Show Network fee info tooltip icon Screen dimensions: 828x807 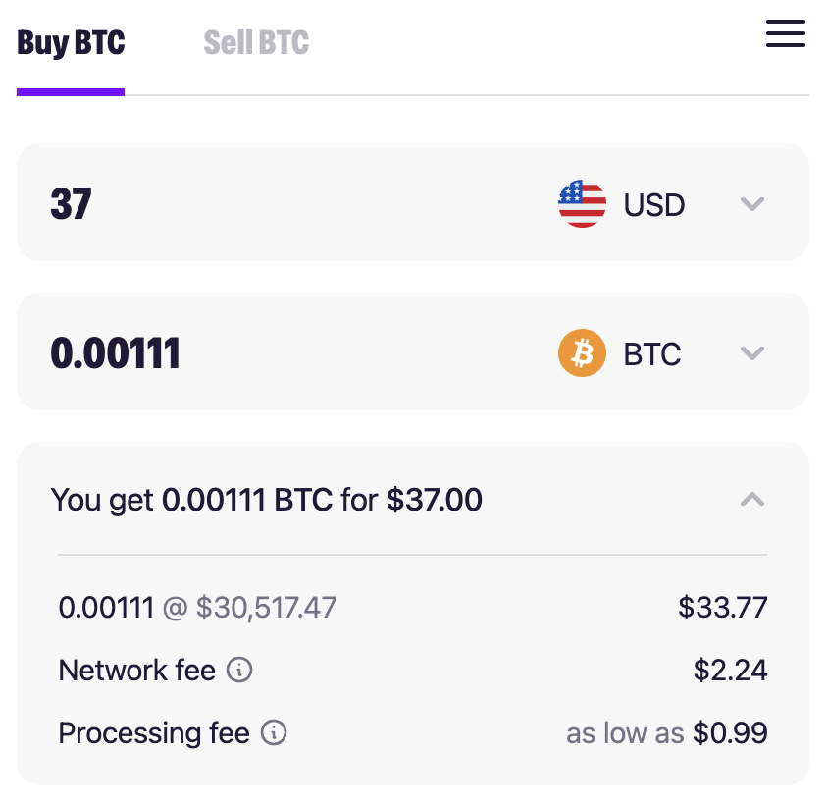[x=239, y=671]
